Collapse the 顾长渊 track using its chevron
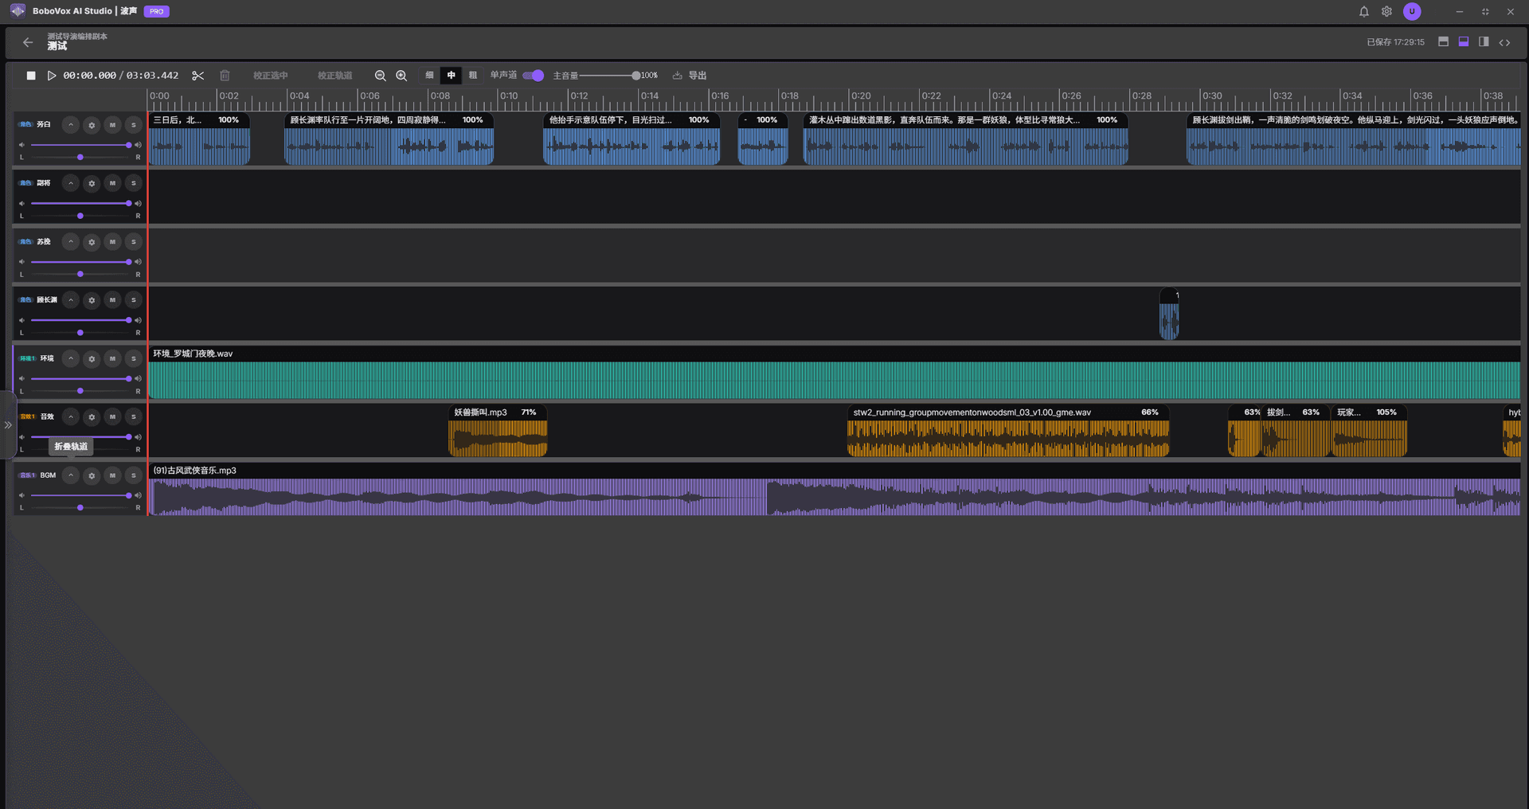The image size is (1529, 809). (71, 300)
